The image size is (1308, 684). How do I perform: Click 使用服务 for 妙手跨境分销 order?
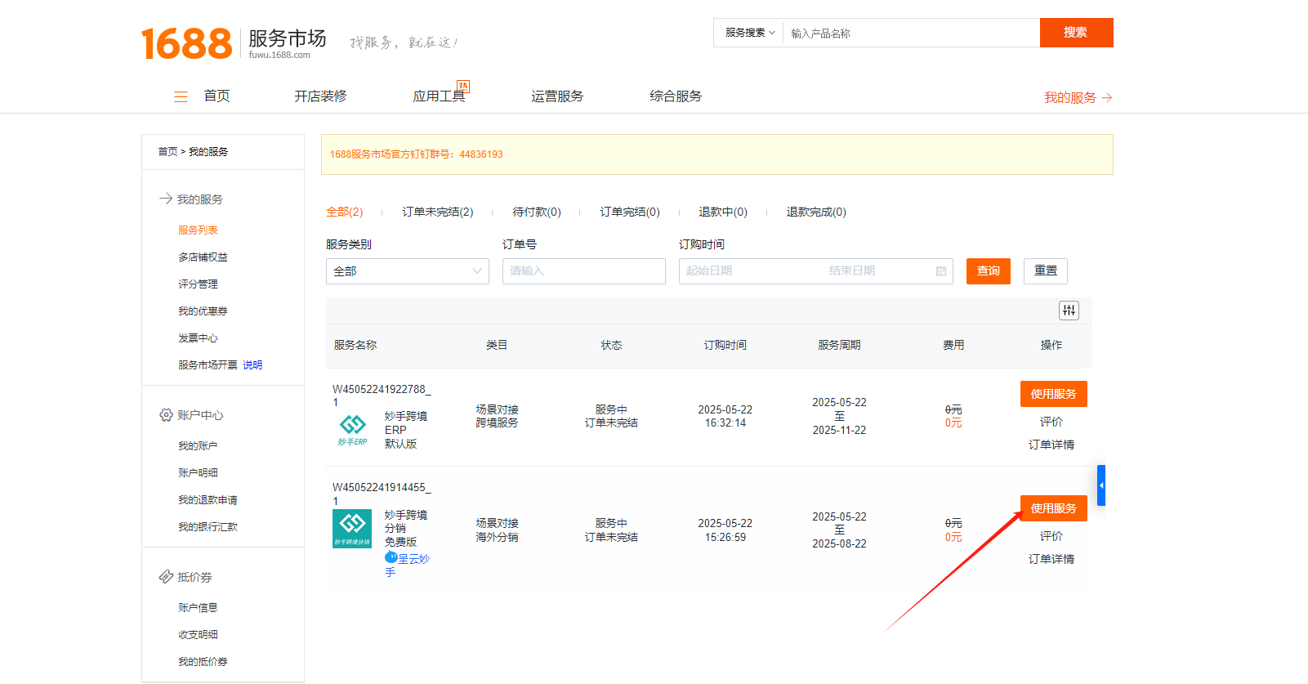[1054, 508]
